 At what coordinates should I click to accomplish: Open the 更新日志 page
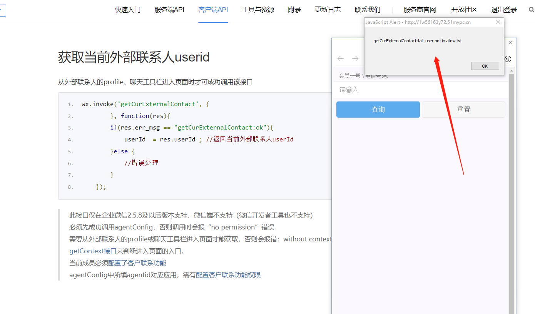point(328,10)
